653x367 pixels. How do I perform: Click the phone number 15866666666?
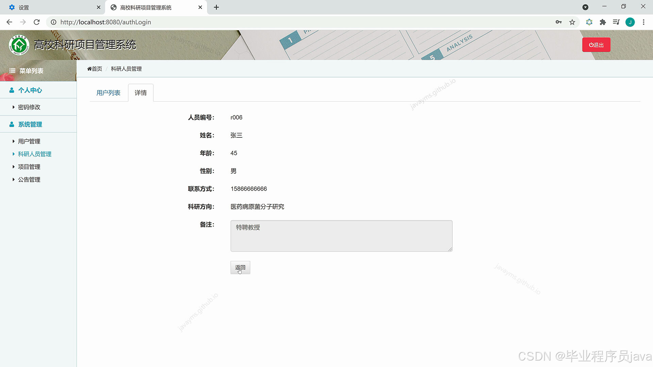point(249,189)
